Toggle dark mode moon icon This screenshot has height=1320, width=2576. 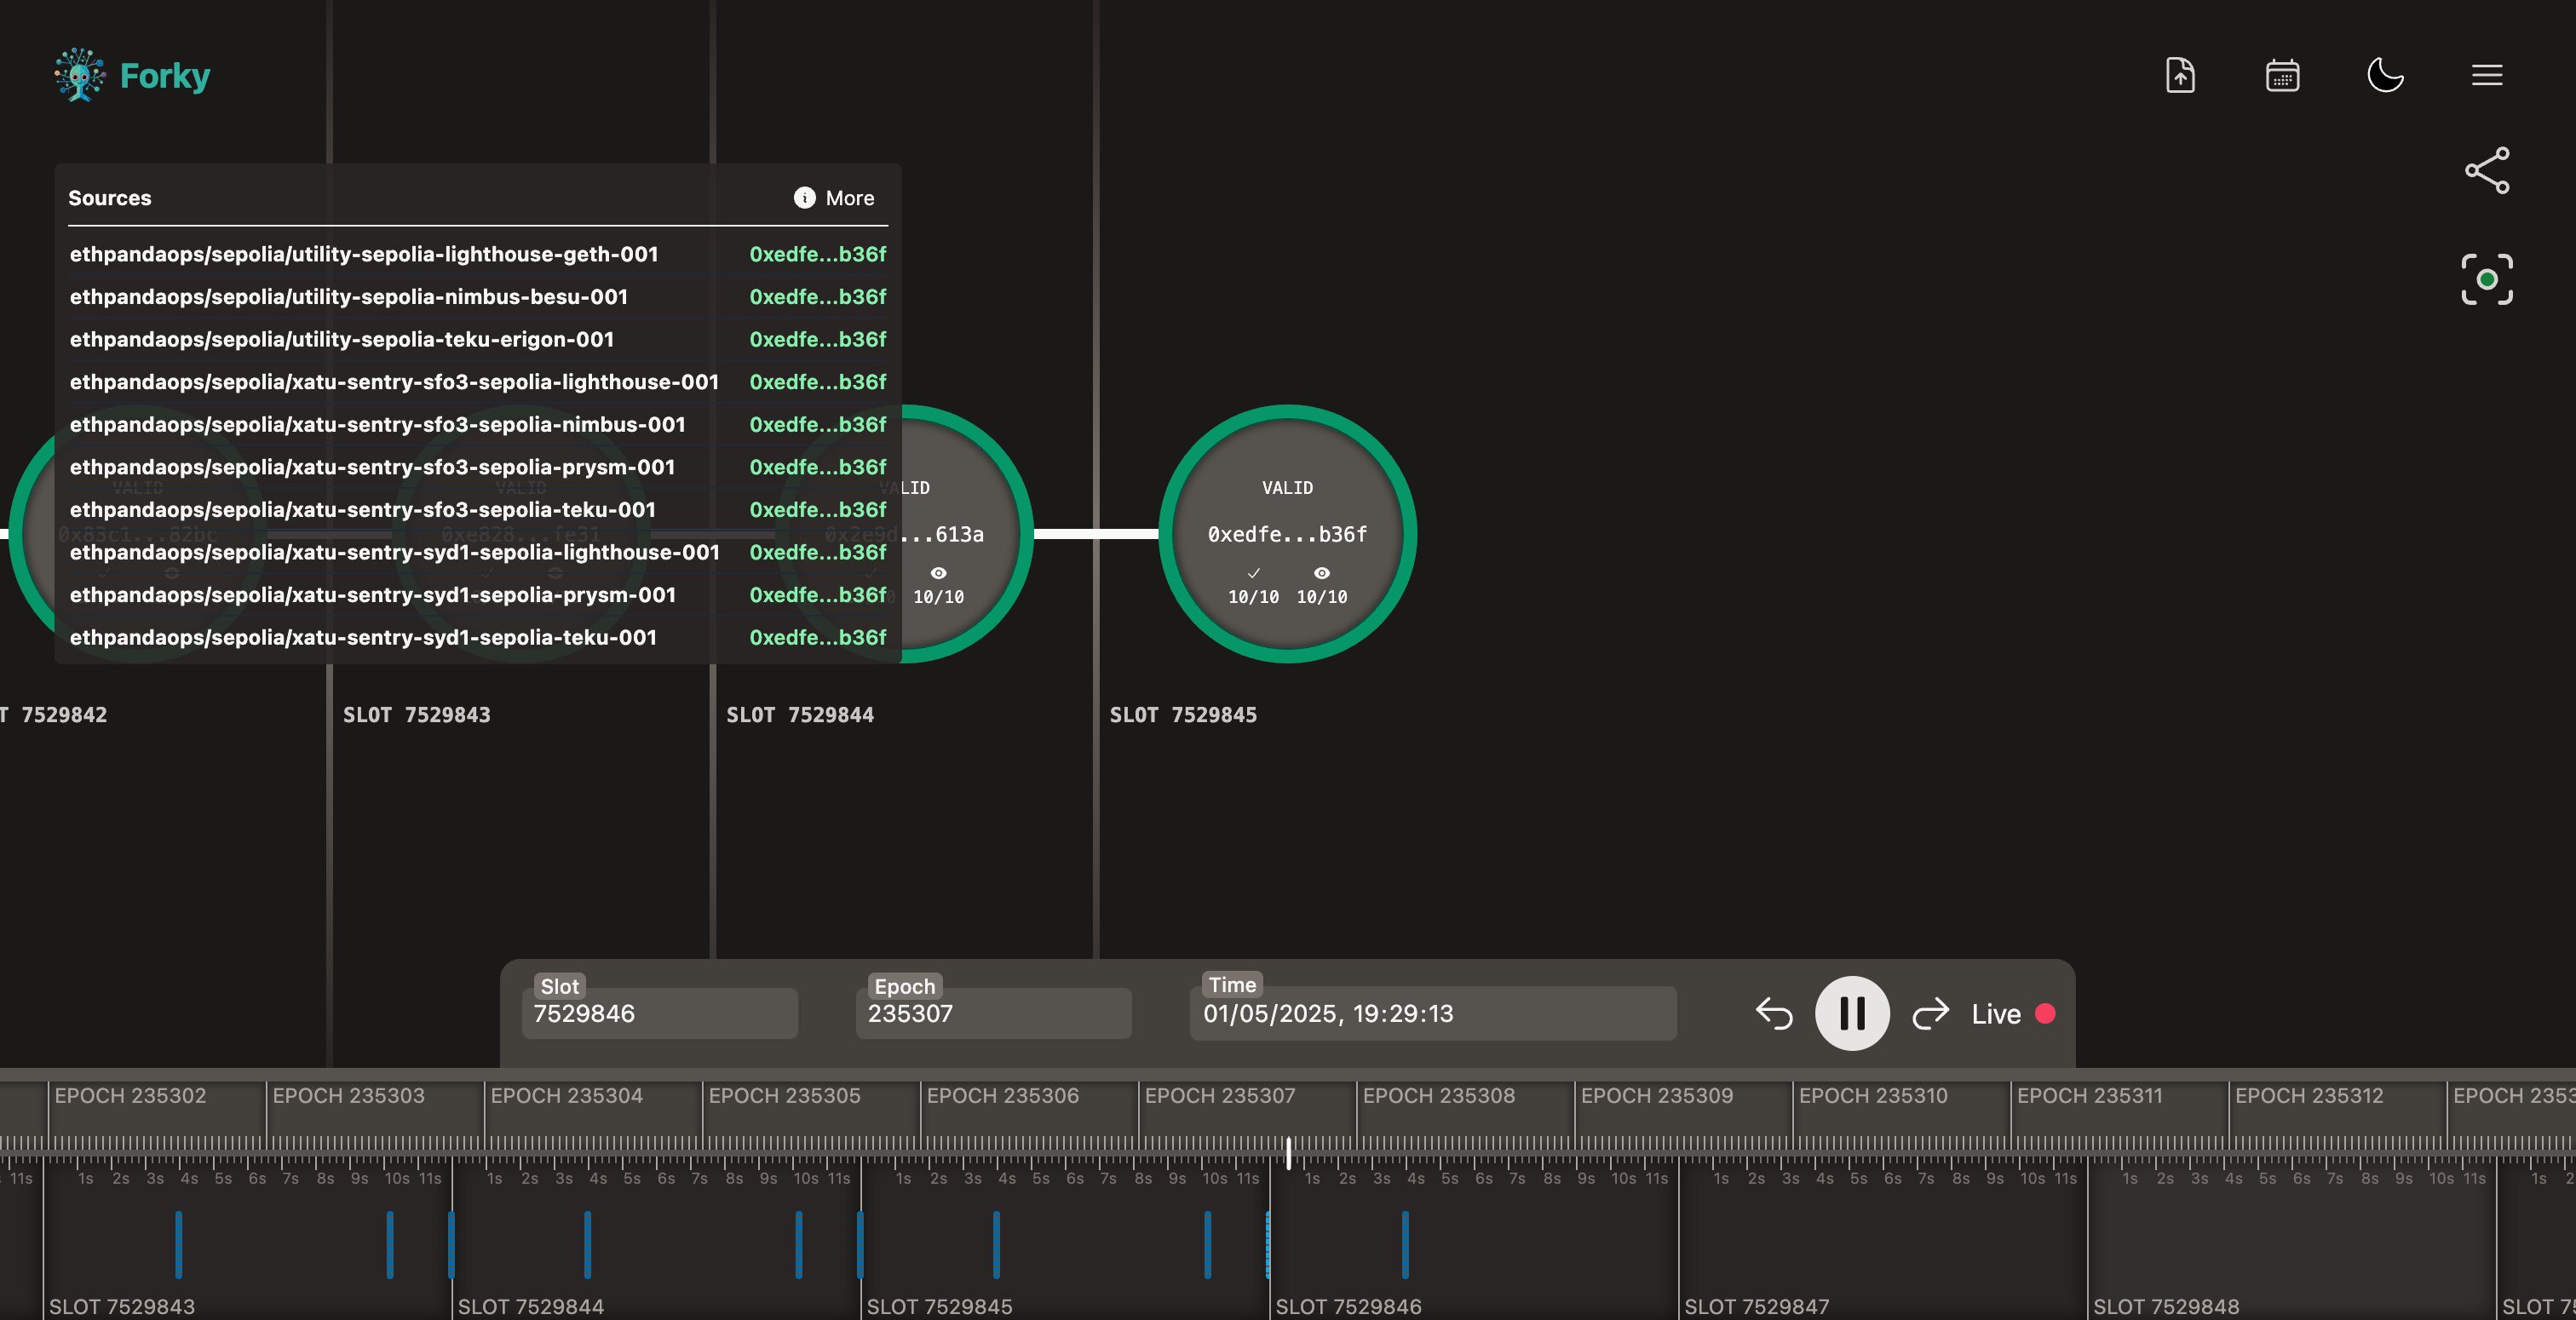2385,75
